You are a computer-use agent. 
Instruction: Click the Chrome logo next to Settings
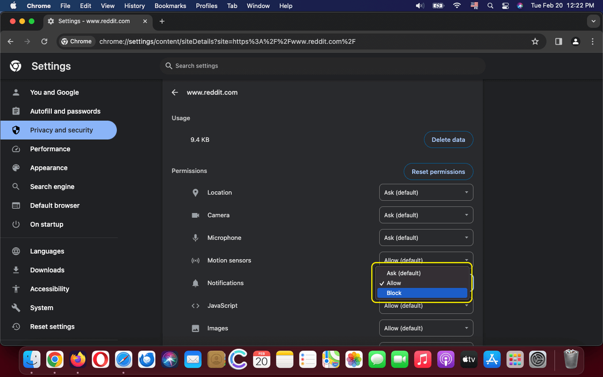tap(16, 66)
